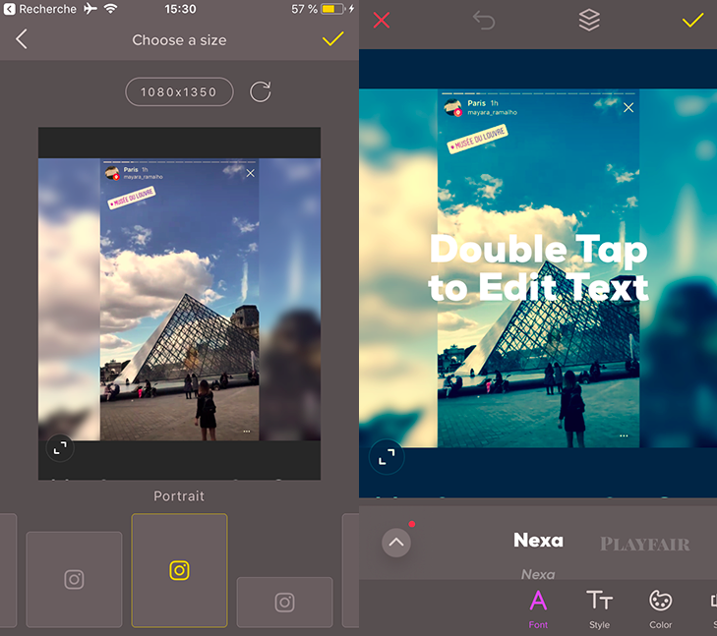This screenshot has width=717, height=636.
Task: Choose the left Instagram square size tile
Action: pyautogui.click(x=74, y=579)
